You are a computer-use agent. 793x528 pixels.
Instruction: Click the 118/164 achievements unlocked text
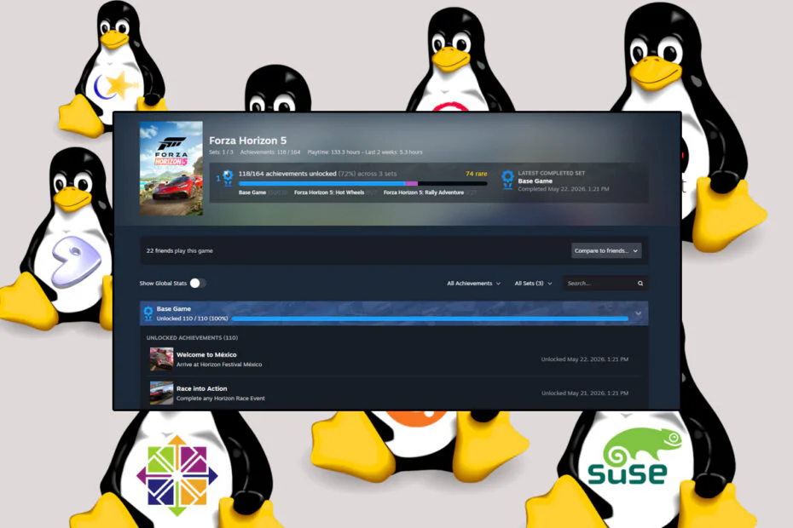point(287,174)
